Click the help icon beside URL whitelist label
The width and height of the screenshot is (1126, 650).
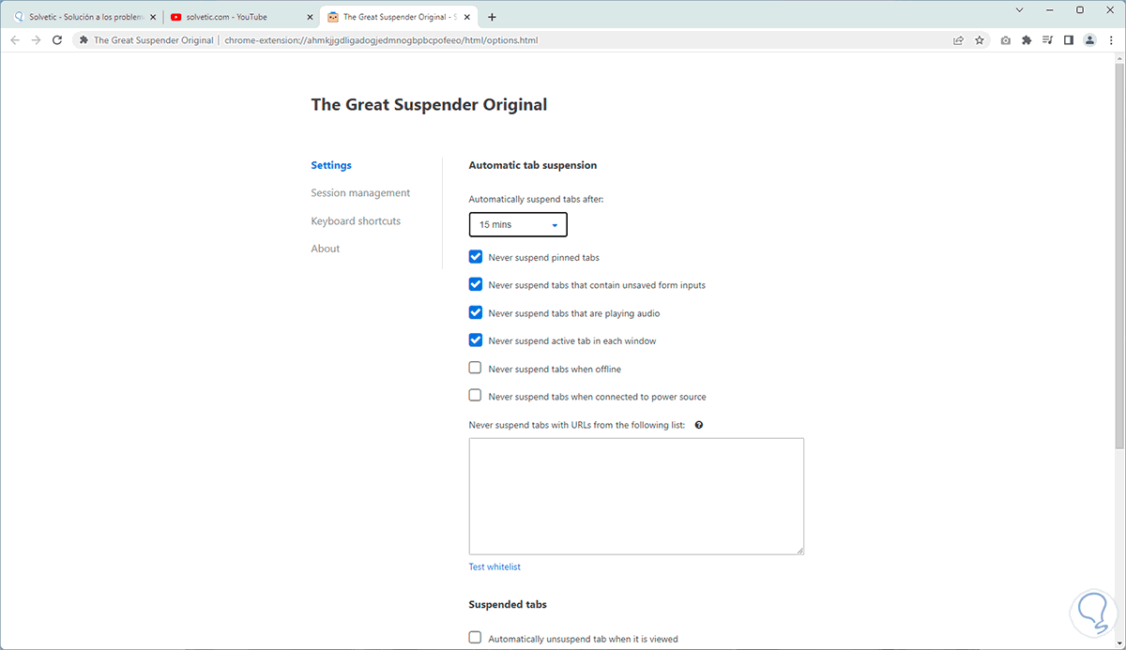(699, 425)
